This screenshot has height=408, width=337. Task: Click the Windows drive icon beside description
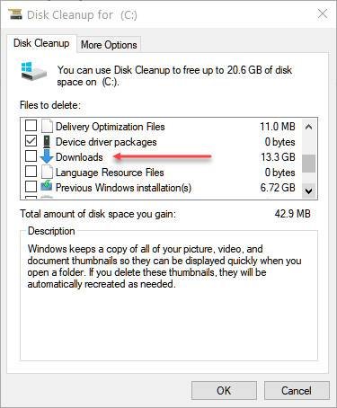[34, 71]
